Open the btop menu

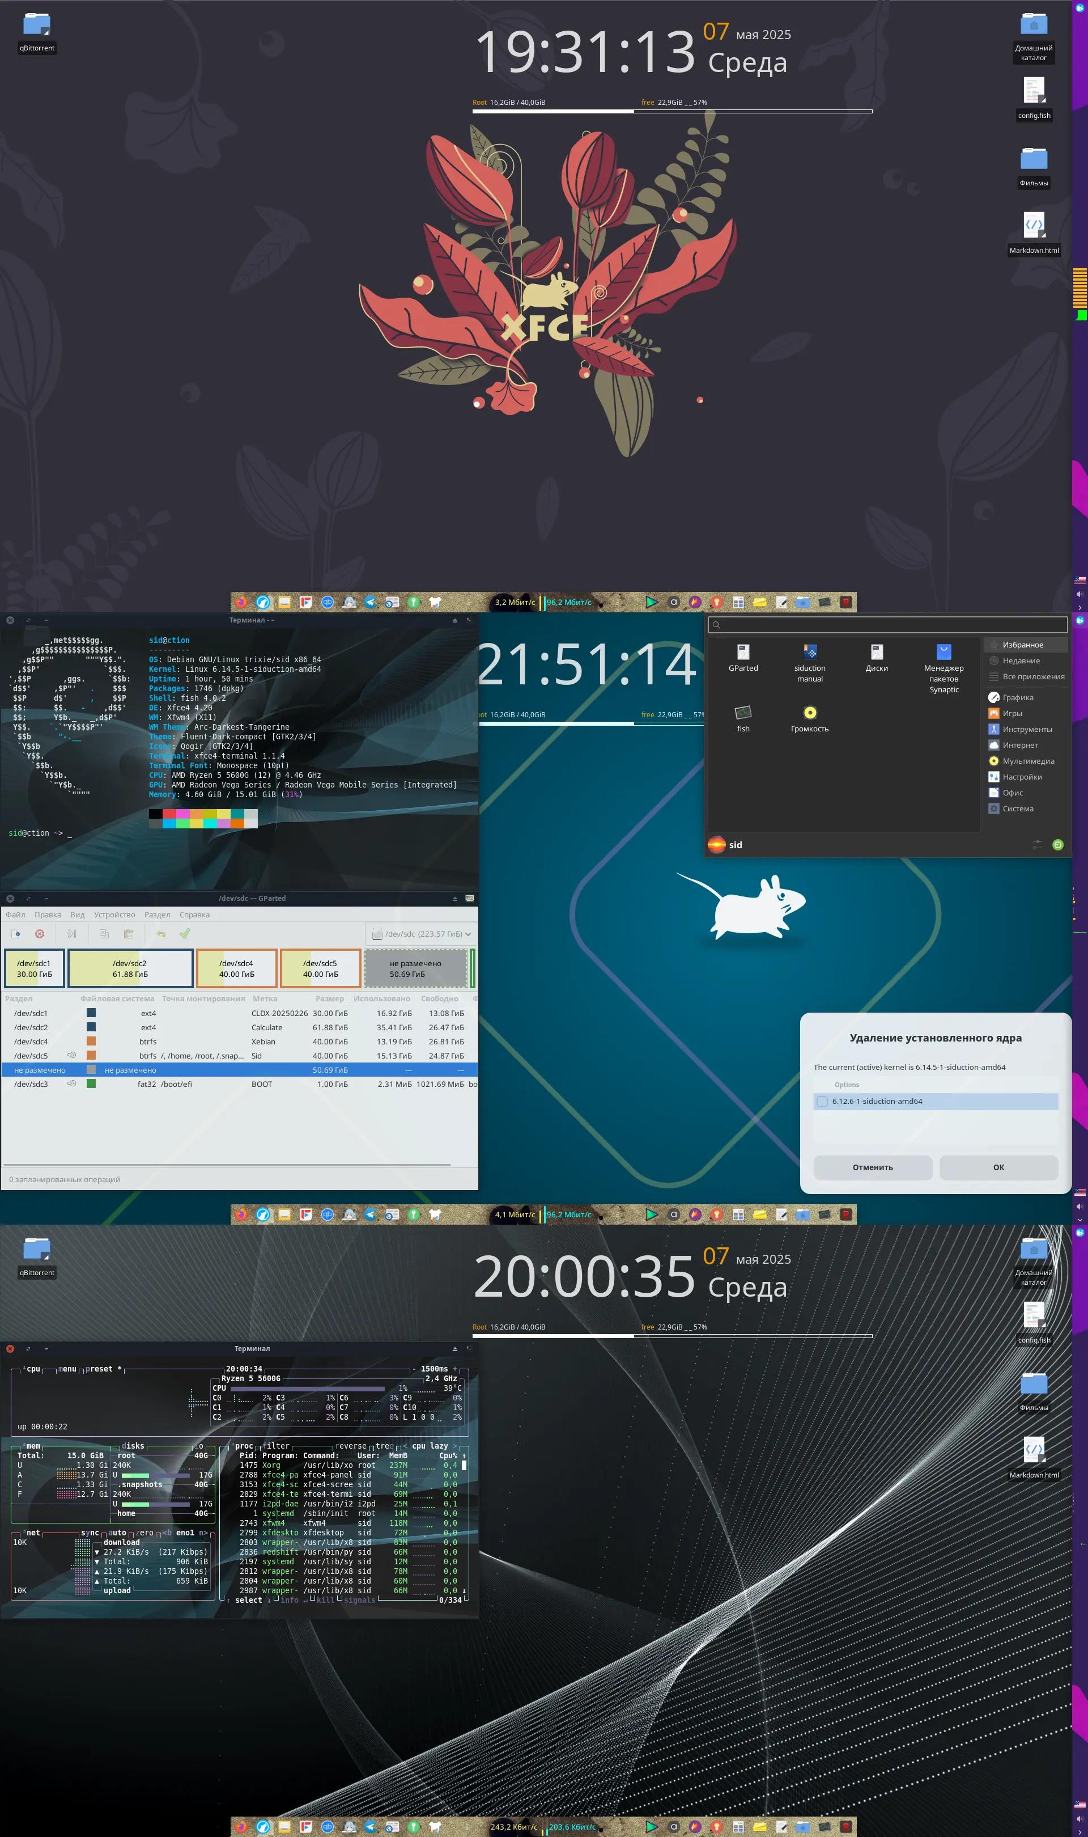point(67,1369)
